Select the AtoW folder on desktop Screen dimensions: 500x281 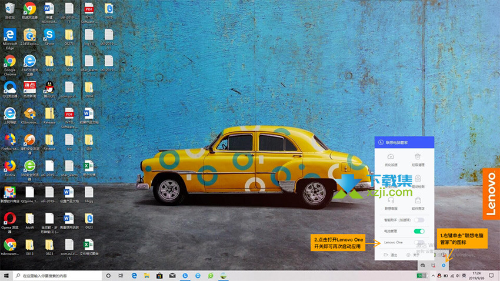pyautogui.click(x=29, y=221)
